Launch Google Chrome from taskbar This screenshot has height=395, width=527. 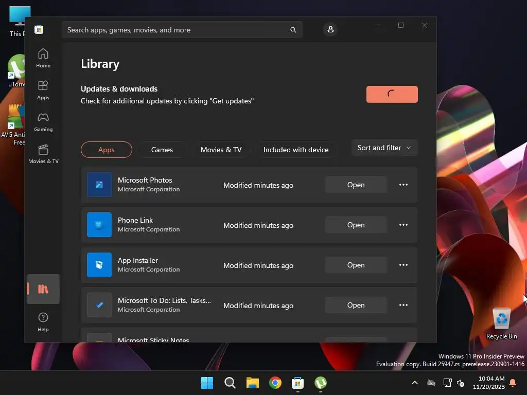tap(275, 383)
